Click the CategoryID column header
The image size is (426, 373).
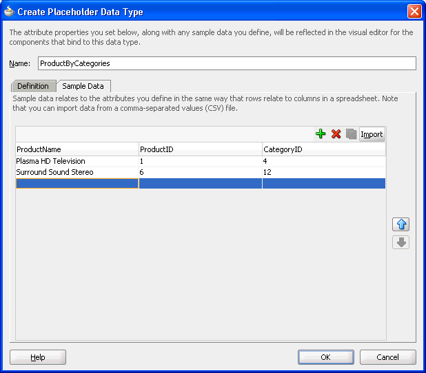324,149
